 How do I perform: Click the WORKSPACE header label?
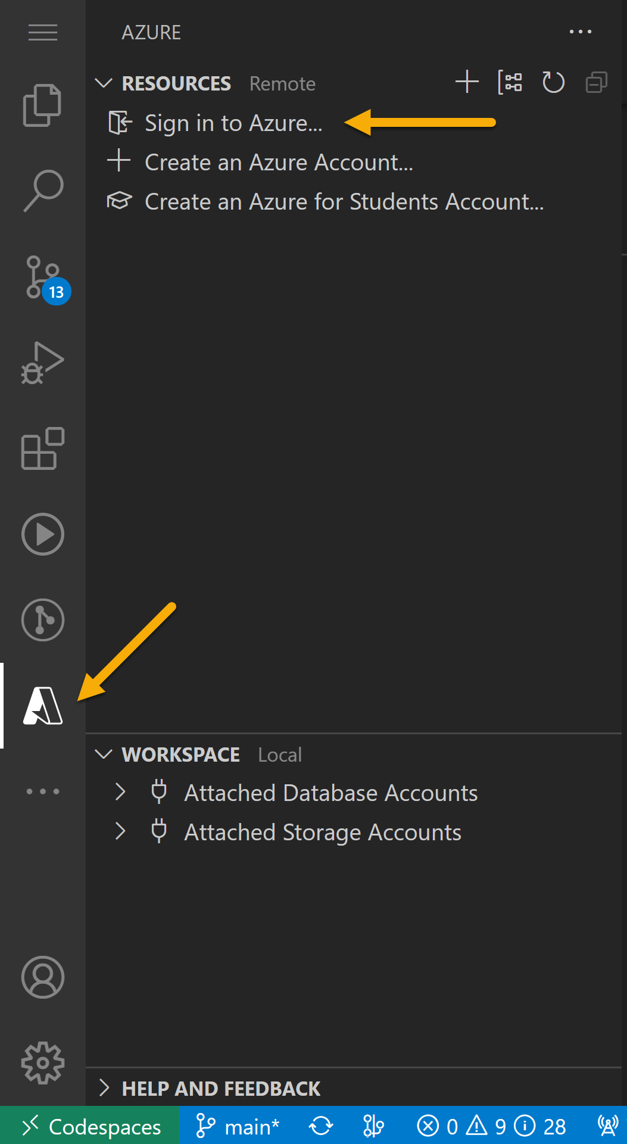click(181, 755)
